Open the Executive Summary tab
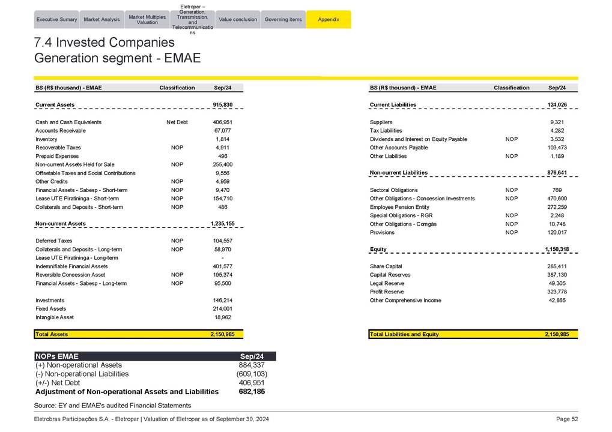612x432 pixels. coord(56,20)
